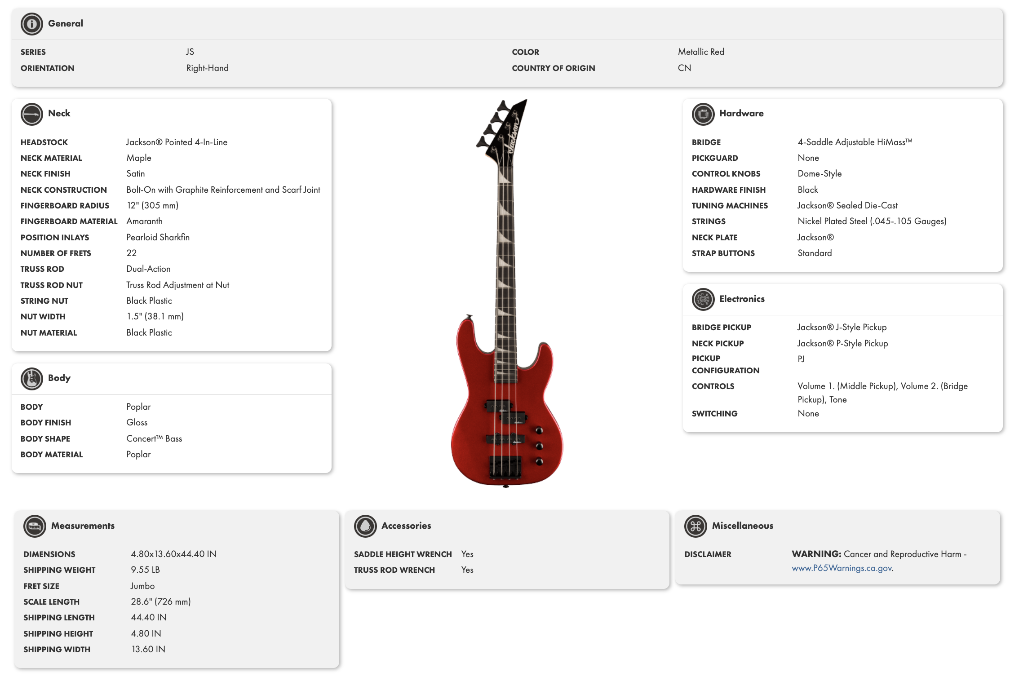Click the 'SWITCHING' label in Electronics

tap(714, 413)
